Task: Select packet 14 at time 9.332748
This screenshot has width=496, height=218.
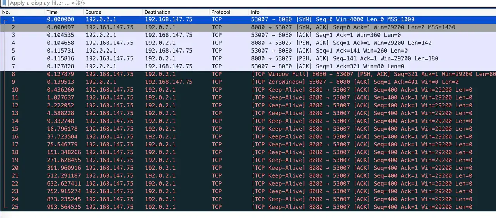Action: click(248, 121)
